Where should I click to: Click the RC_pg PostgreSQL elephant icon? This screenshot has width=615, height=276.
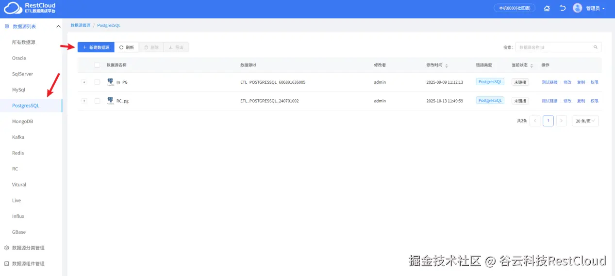point(110,101)
